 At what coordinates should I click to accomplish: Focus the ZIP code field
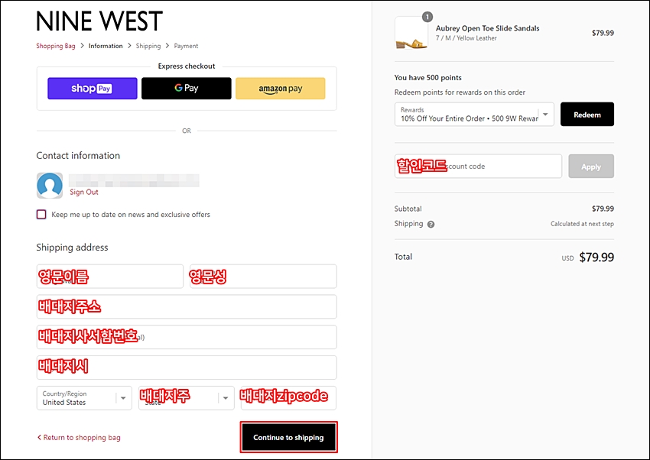pyautogui.click(x=288, y=398)
